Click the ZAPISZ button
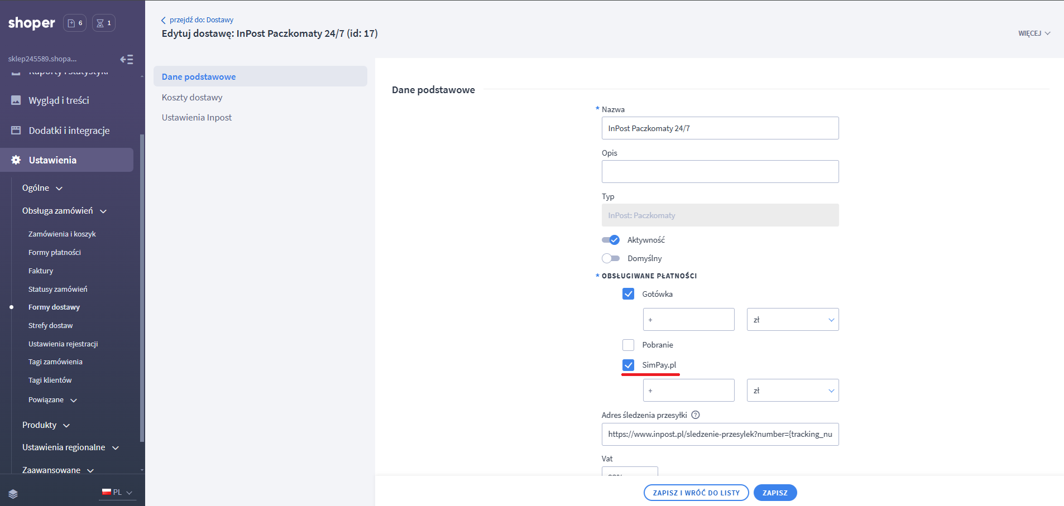The image size is (1064, 506). pos(775,493)
